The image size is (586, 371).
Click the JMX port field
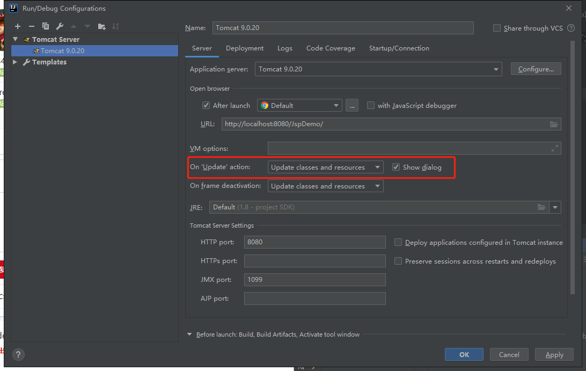coord(314,279)
